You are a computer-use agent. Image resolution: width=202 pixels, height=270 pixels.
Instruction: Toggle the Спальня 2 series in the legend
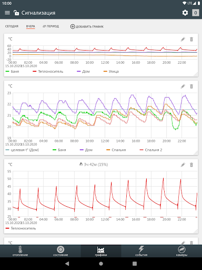(151, 150)
